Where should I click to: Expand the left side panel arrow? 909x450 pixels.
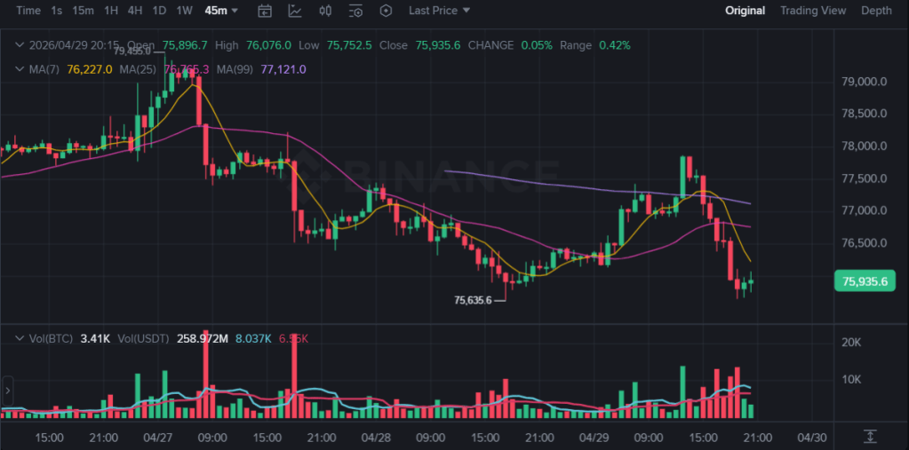point(8,389)
